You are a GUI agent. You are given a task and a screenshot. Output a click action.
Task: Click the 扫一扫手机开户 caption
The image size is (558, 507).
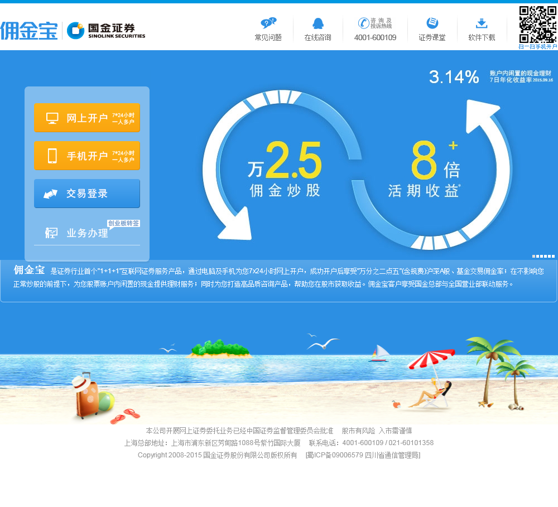[x=538, y=47]
